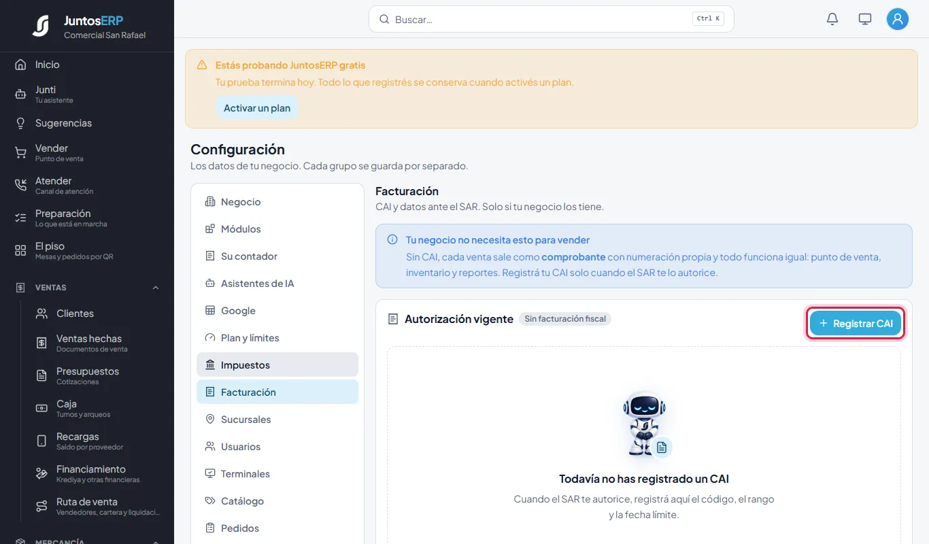Open Usuarios settings tab
929x544 pixels.
click(277, 447)
